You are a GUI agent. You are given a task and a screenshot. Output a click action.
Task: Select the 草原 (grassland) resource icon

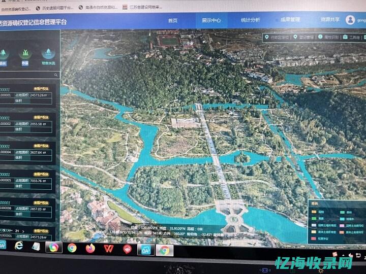25,53
